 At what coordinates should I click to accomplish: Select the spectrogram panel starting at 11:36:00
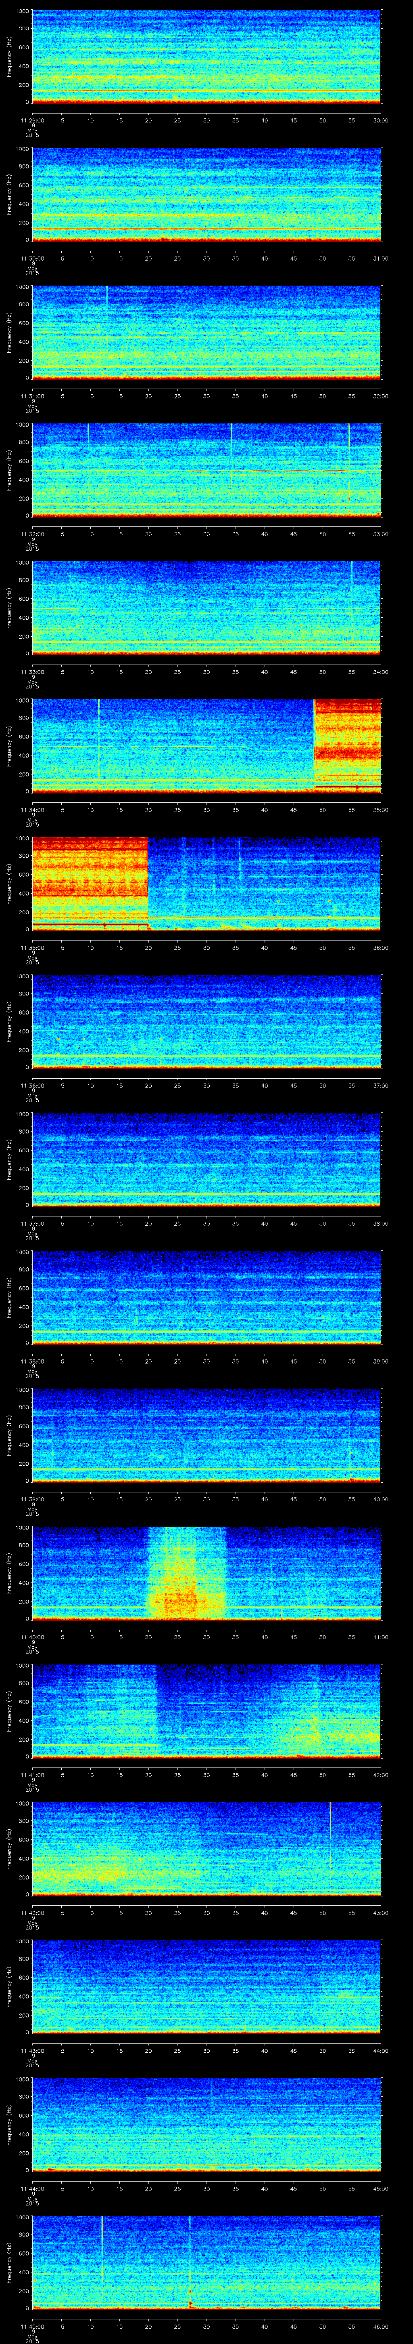tap(206, 1022)
